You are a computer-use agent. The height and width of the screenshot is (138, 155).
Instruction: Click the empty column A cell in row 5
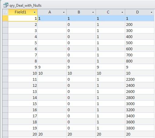pyautogui.click(x=52, y=43)
